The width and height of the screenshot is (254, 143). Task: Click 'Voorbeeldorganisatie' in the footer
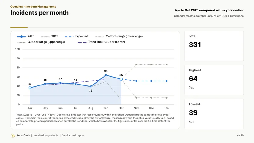point(46,135)
